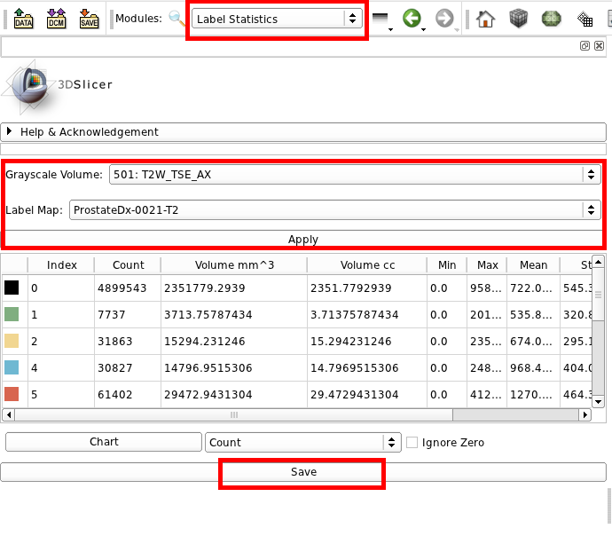Click the Volume mm^3 column header
This screenshot has height=536, width=612.
click(234, 265)
